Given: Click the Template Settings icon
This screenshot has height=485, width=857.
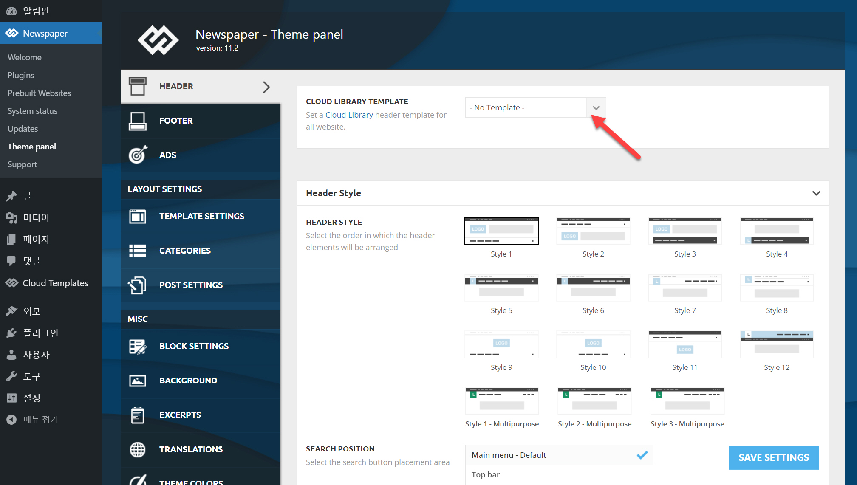Looking at the screenshot, I should coord(137,217).
